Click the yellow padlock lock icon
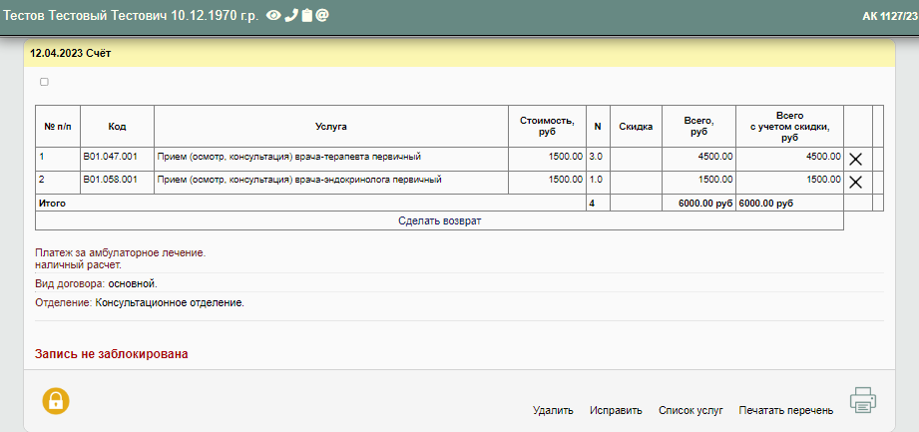The height and width of the screenshot is (432, 919). pyautogui.click(x=56, y=400)
